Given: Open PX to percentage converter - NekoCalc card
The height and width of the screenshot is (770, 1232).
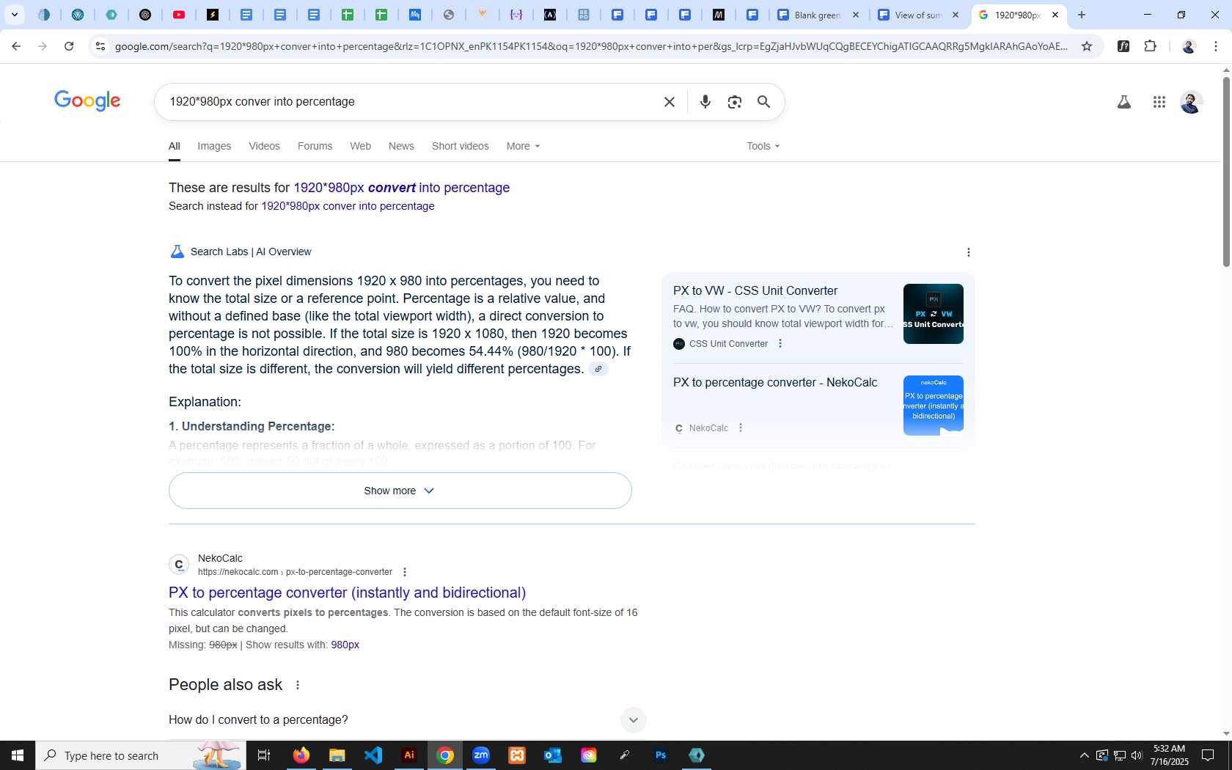Looking at the screenshot, I should pos(775,383).
